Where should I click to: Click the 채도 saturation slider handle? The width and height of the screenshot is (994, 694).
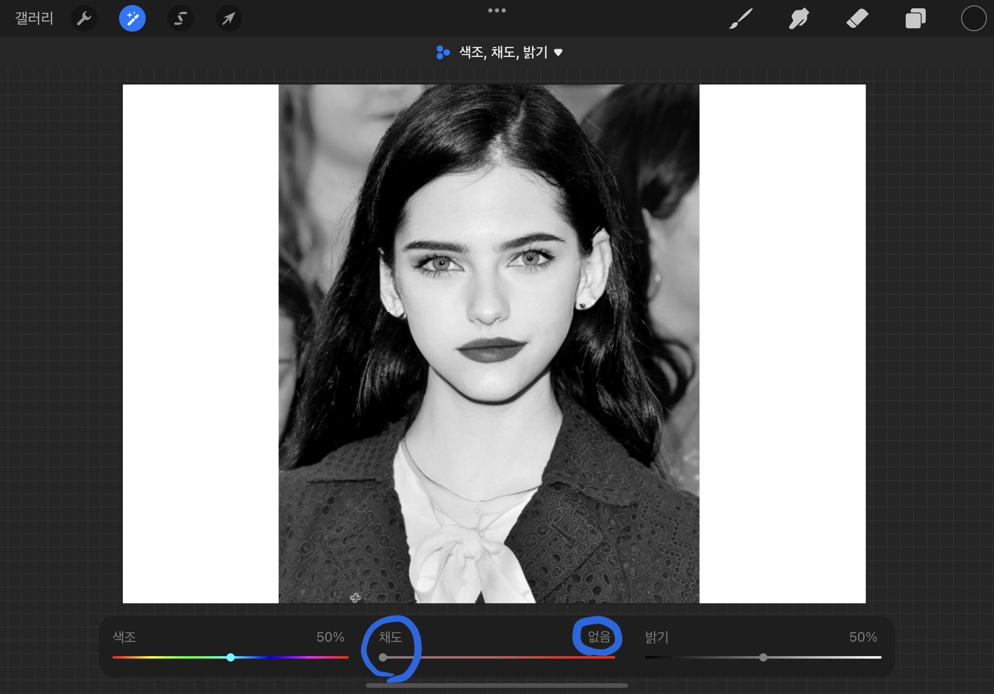point(383,657)
